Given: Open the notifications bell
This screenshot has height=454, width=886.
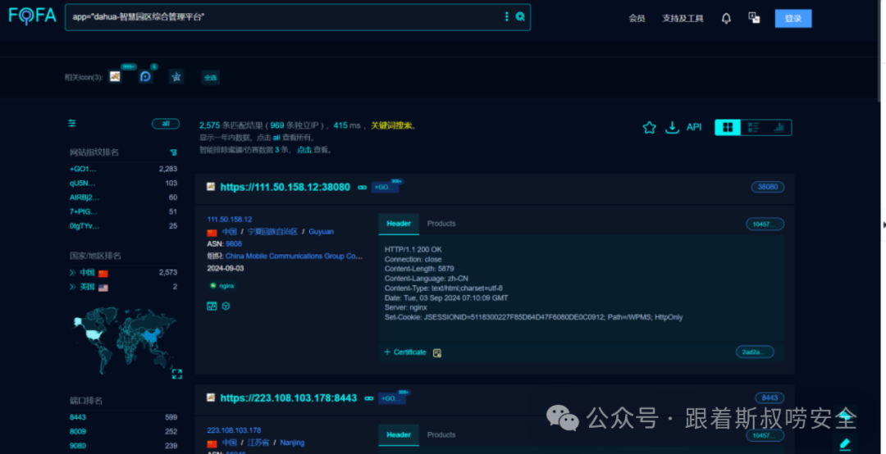Looking at the screenshot, I should [x=726, y=19].
